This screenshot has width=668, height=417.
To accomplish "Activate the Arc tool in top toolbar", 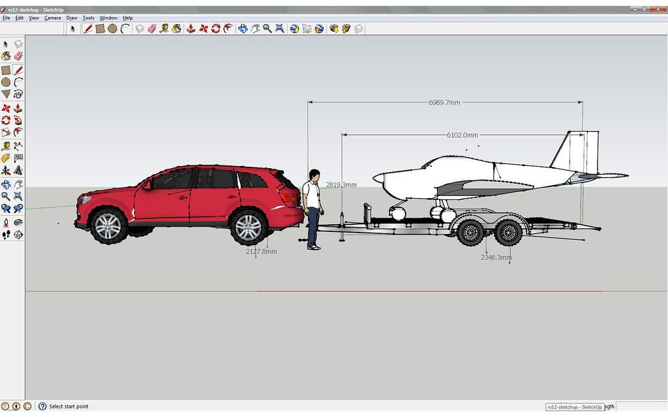I will coord(125,29).
